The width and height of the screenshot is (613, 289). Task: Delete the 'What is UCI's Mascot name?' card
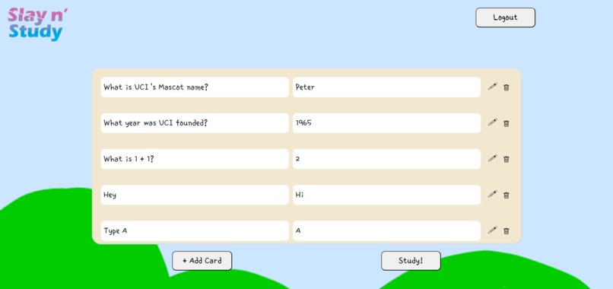[x=507, y=87]
